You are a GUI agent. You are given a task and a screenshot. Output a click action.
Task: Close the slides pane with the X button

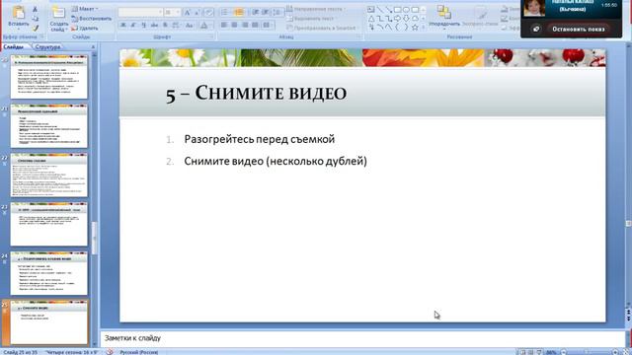pos(93,47)
